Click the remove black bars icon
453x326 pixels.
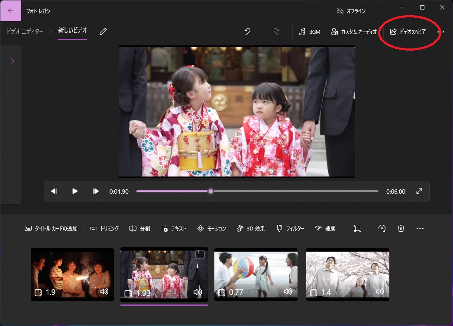click(357, 228)
